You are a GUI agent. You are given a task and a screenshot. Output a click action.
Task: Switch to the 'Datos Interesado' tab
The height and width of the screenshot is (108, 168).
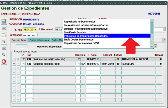[x=39, y=40]
